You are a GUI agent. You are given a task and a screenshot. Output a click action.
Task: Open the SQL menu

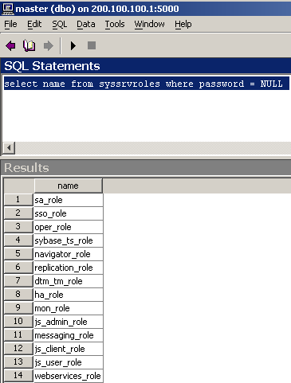(x=59, y=24)
